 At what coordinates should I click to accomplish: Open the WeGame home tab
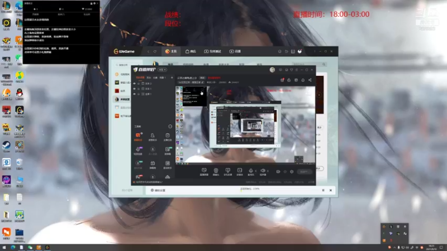[171, 51]
